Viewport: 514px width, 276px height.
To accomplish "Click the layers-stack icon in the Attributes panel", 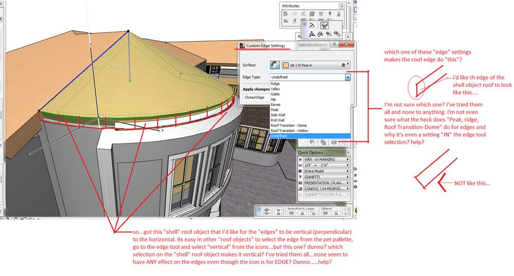I will [286, 14].
